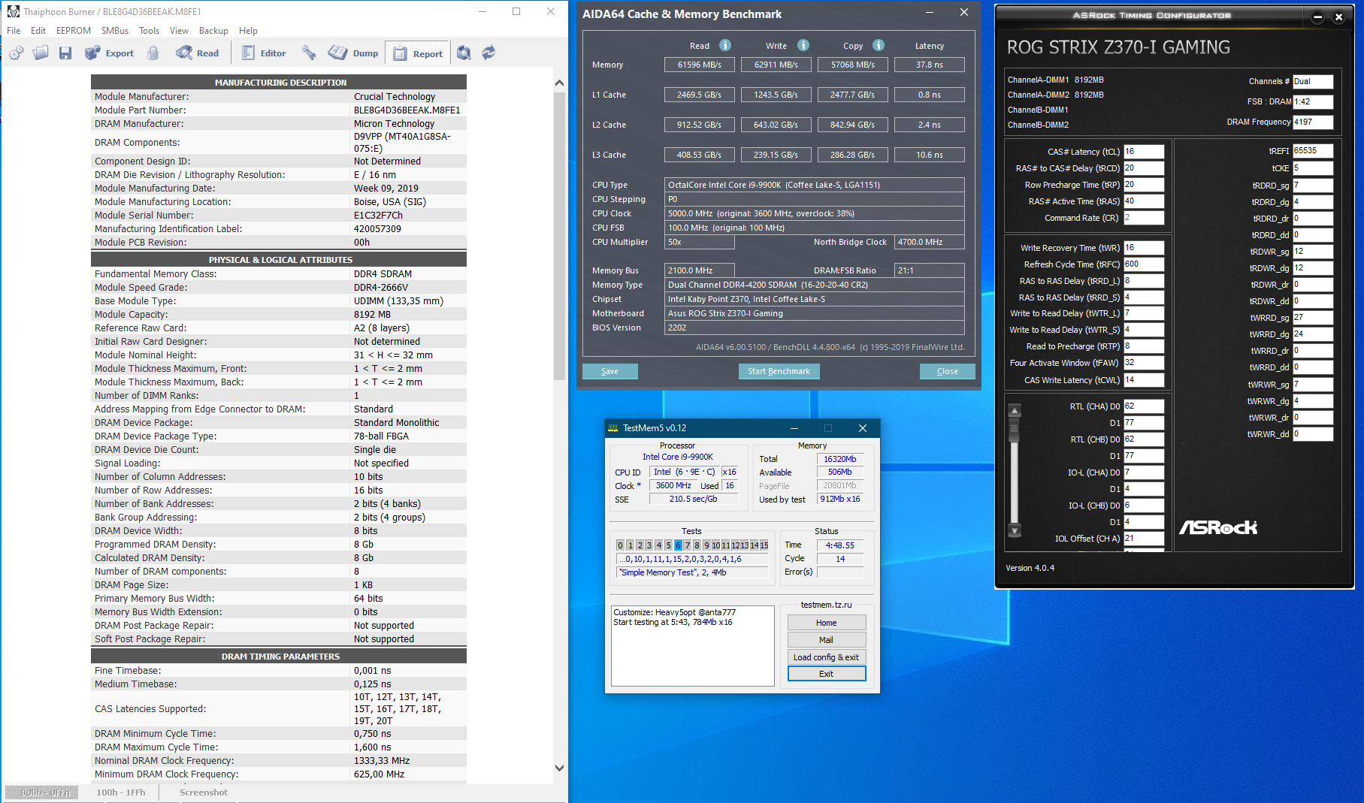Screen dimensions: 1364x803
Task: Click the Thaiphoon Burner title bar app icon
Action: pyautogui.click(x=14, y=11)
